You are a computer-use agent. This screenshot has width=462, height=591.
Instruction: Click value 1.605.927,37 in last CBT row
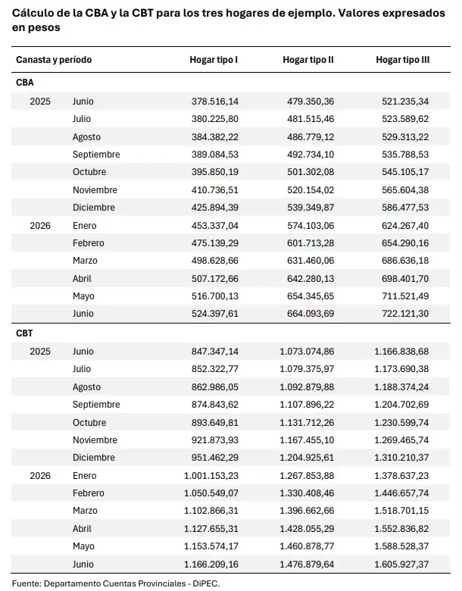point(401,564)
